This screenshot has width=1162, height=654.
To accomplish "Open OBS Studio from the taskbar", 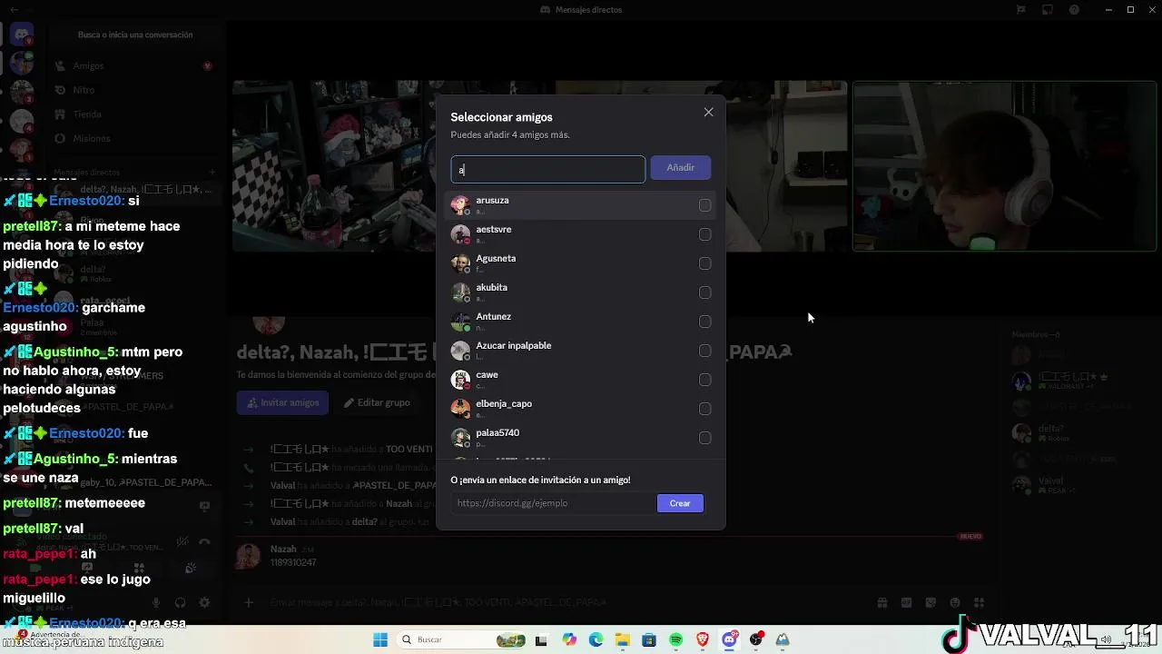I will point(756,639).
